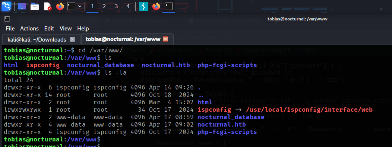Select the teal lightning-bolt taskbar app

point(143,6)
